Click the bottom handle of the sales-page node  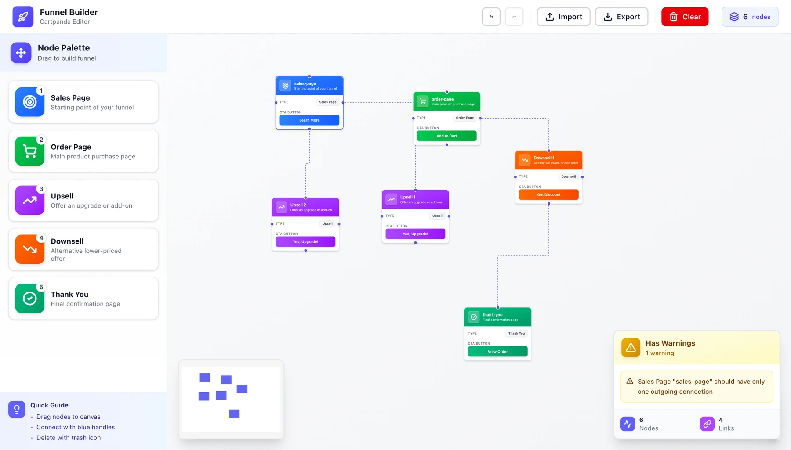click(x=309, y=129)
